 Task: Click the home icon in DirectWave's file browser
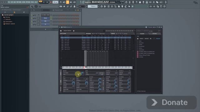(138, 39)
